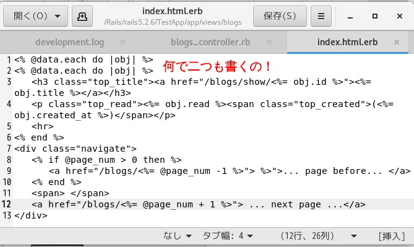Minimize the gedit window
414x247 pixels.
(350, 16)
